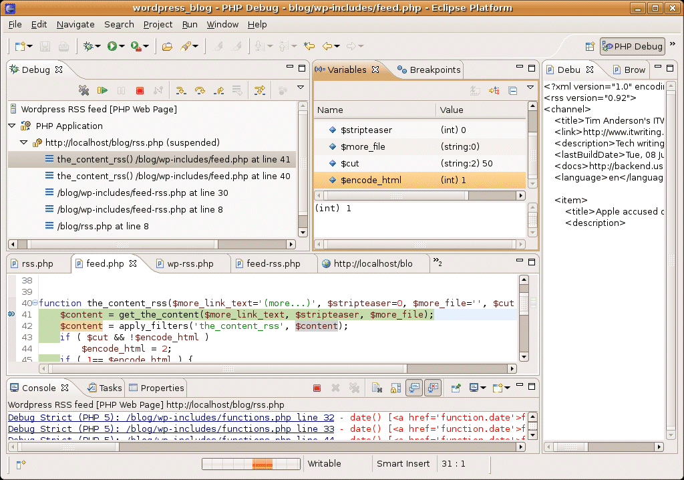Toggle Scroll Lock icon in Console toolbar
This screenshot has width=684, height=480.
[395, 388]
